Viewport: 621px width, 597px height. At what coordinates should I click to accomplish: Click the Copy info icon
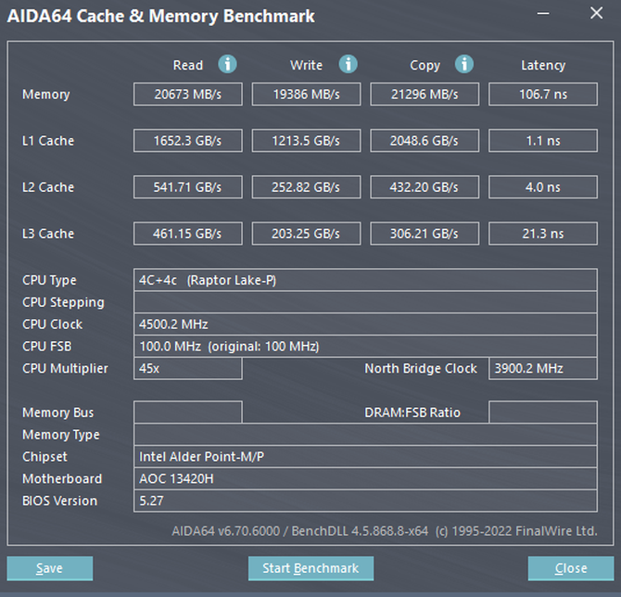coord(463,64)
